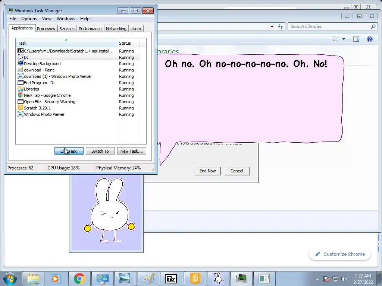Image resolution: width=382 pixels, height=286 pixels.
Task: Select the download - Paint task
Action: (78, 70)
